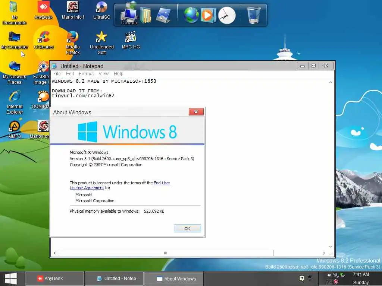This screenshot has height=286, width=382.
Task: Minimize the Notepad window
Action: [x=303, y=66]
